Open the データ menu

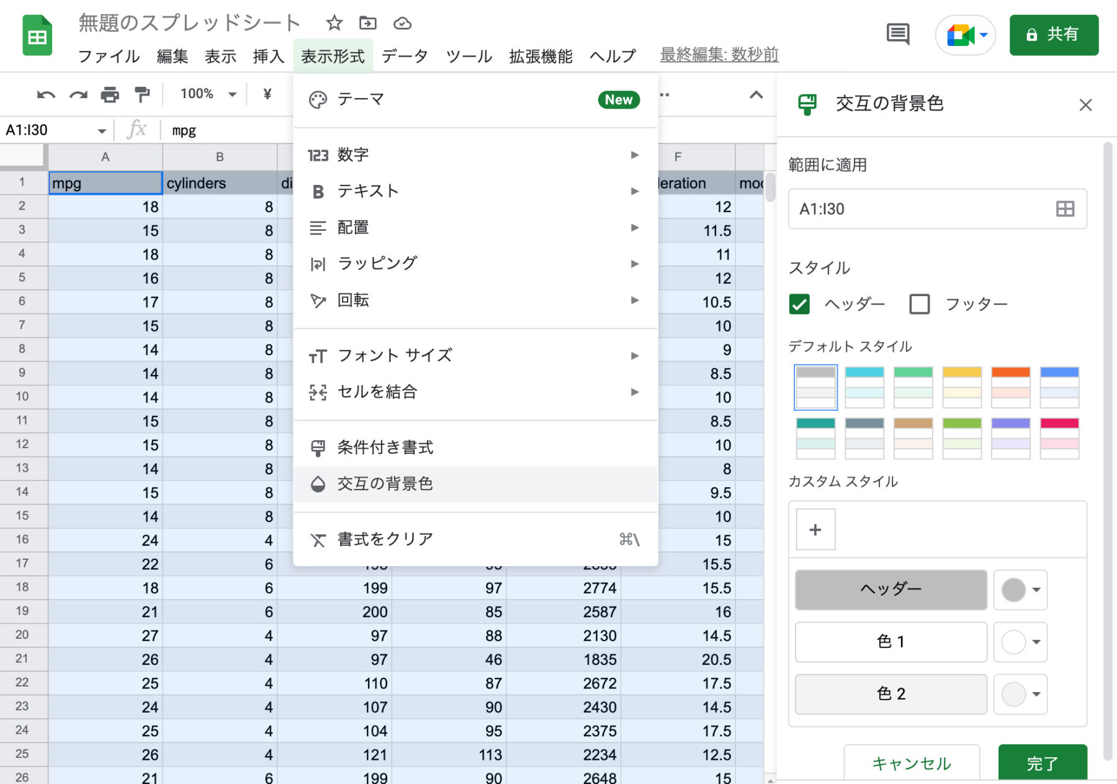click(405, 56)
